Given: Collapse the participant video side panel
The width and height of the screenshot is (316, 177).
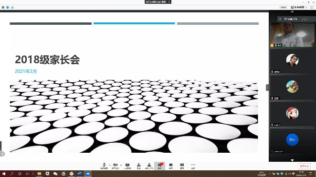Looking at the screenshot, I should click(267, 88).
